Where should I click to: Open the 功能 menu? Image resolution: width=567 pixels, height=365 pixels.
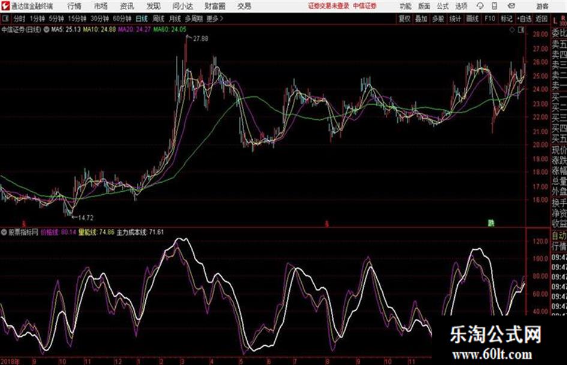(x=406, y=6)
